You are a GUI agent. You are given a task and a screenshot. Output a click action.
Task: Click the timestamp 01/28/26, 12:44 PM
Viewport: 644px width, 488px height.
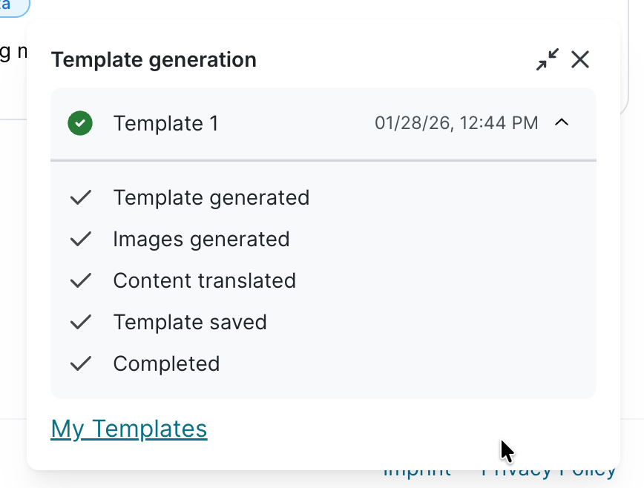456,123
